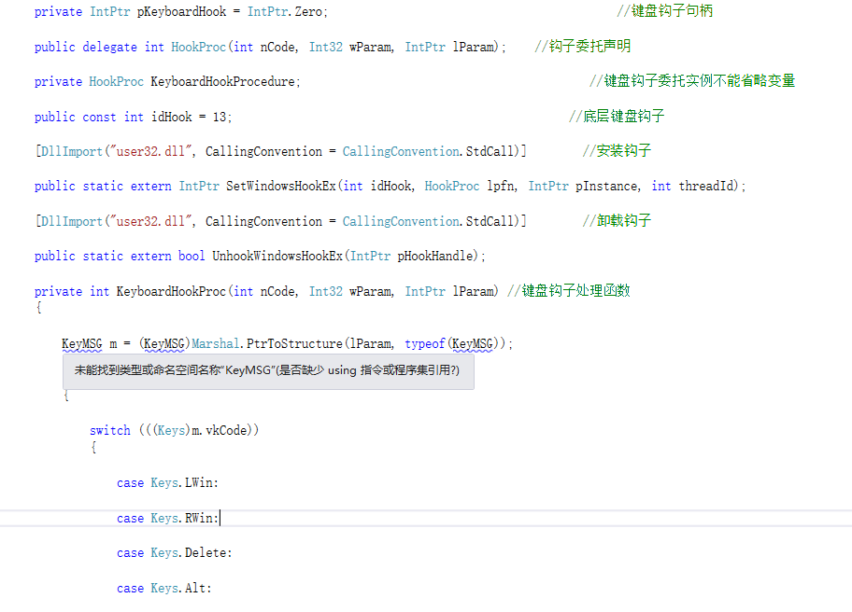This screenshot has height=612, width=852.
Task: Click the pHookHandle parameter
Action: click(x=437, y=256)
